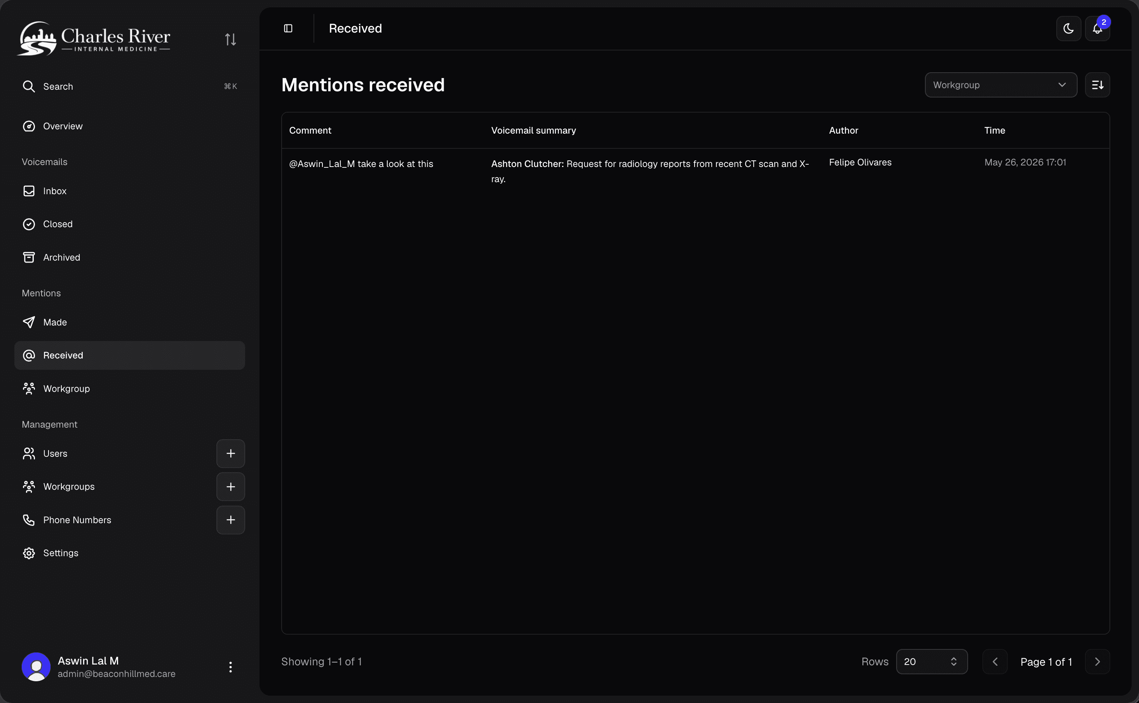Click the Page 1 of 1 label
The image size is (1139, 703).
(1046, 662)
